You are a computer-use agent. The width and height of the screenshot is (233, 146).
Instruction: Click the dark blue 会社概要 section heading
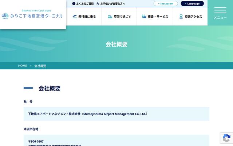50,88
